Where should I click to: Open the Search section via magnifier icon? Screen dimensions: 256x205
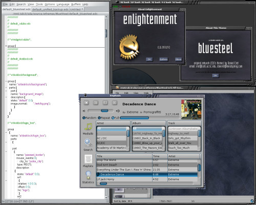pyautogui.click(x=88, y=143)
